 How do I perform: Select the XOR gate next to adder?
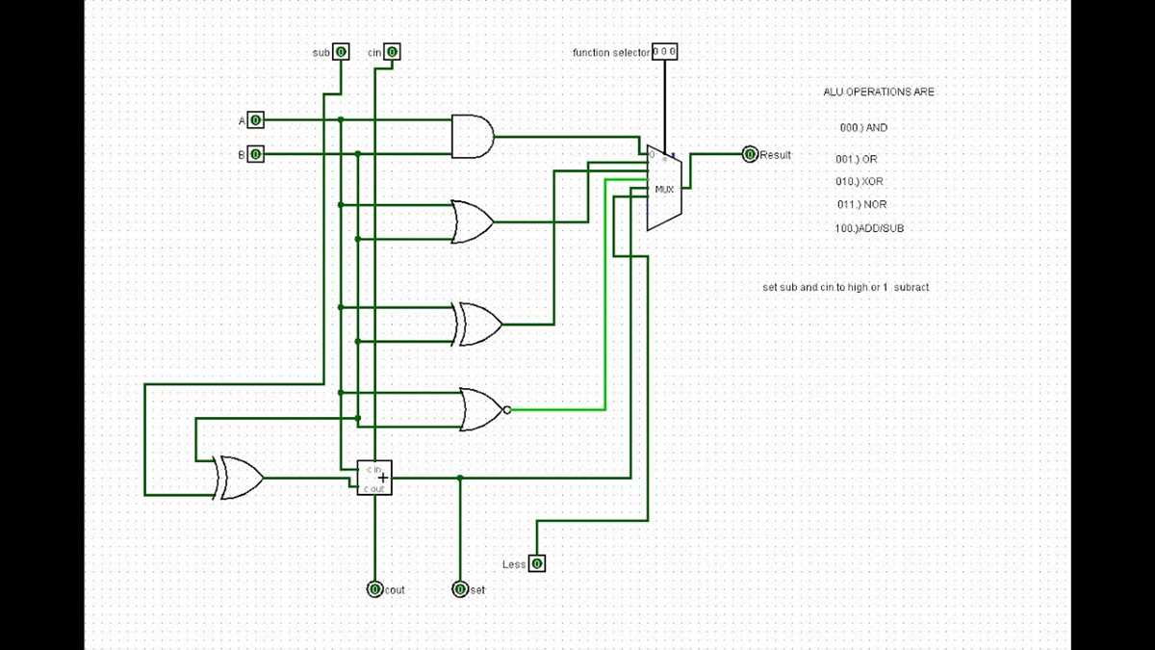(x=239, y=478)
